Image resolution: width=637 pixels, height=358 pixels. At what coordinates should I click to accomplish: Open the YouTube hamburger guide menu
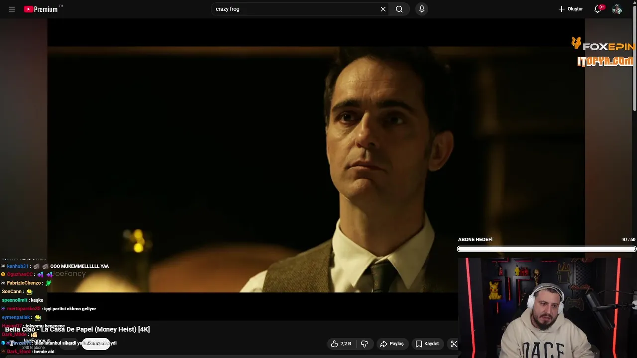tap(12, 9)
